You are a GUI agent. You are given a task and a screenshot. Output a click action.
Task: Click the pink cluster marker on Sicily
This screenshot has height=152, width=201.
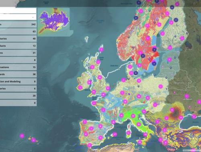pyautogui.click(x=140, y=142)
